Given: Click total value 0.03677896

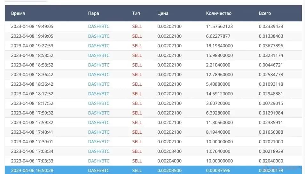Looking at the screenshot, I should click(x=271, y=46).
